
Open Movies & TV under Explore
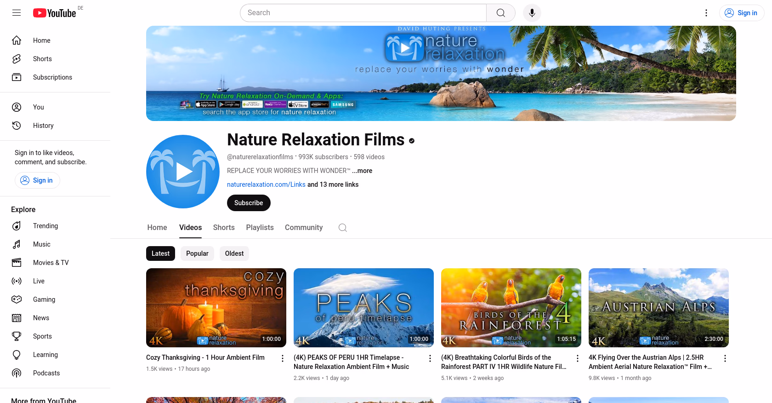click(55, 263)
